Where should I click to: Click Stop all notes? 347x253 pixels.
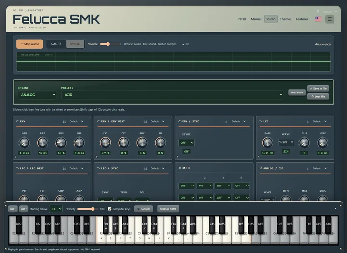click(x=168, y=209)
